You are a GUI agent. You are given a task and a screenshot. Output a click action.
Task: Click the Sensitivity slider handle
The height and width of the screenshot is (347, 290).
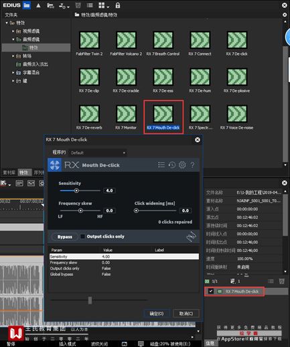click(x=76, y=190)
